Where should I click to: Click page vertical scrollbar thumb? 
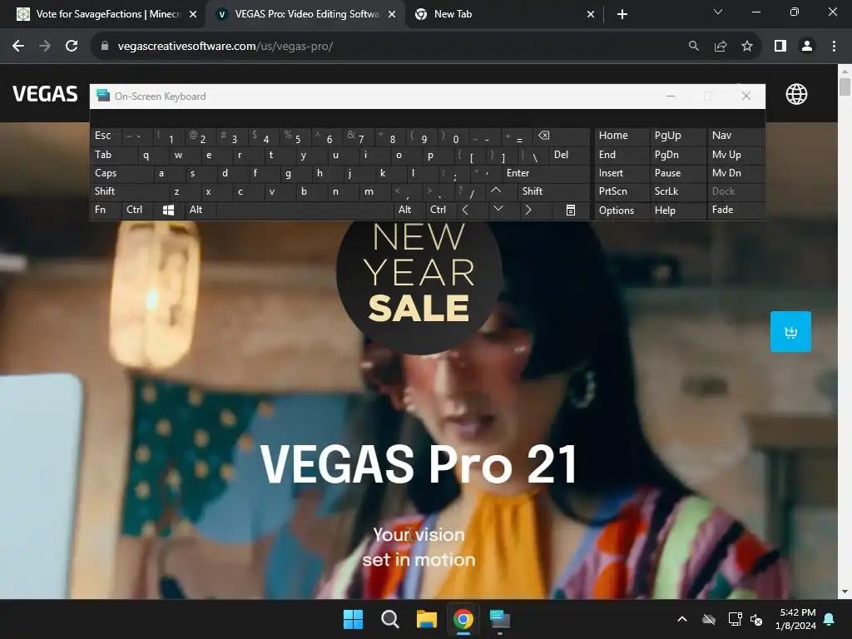tap(845, 87)
